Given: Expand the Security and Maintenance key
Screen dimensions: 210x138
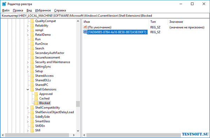Looking at the screenshot, I should [28, 62].
